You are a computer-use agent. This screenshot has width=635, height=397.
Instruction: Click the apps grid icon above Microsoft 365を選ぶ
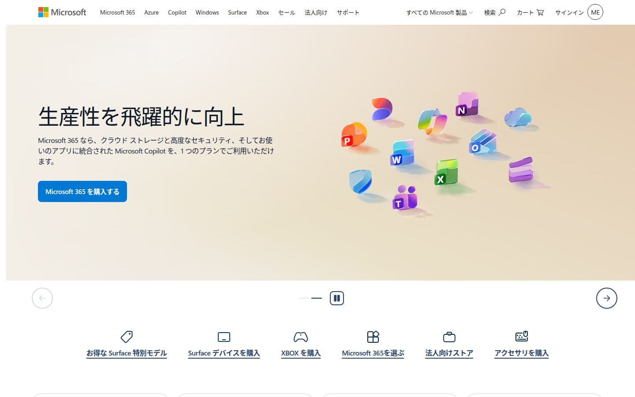pyautogui.click(x=373, y=337)
